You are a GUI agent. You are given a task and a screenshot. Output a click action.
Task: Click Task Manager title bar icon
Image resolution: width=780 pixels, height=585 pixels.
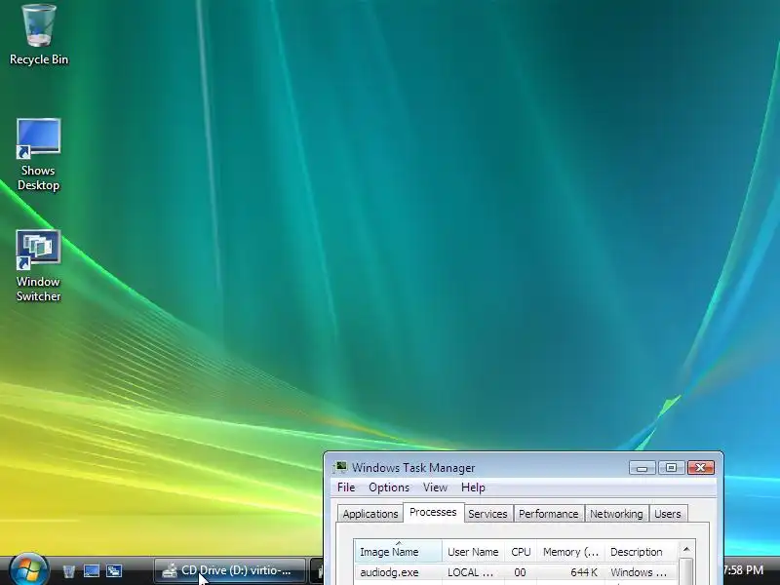(340, 467)
